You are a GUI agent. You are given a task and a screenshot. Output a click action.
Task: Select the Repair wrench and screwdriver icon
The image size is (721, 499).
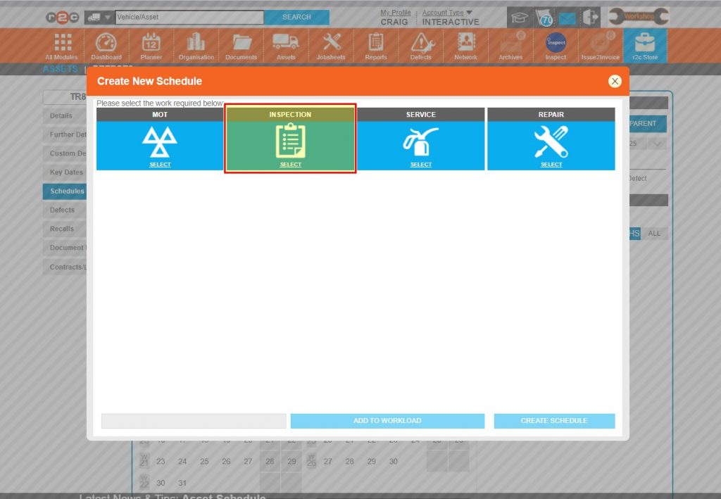(551, 141)
